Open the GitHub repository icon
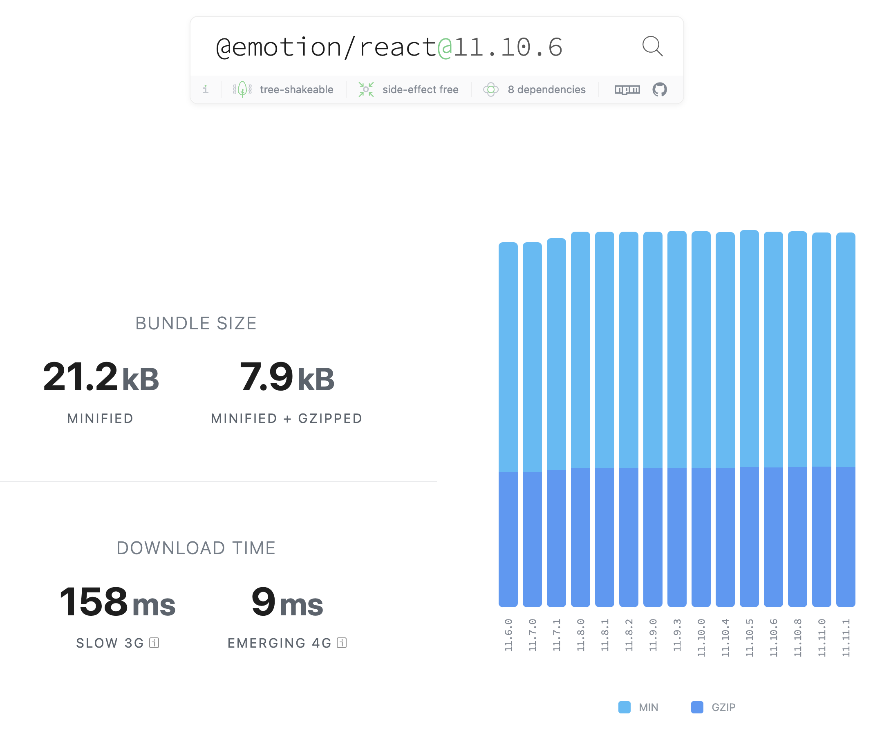This screenshot has height=751, width=891. point(659,89)
